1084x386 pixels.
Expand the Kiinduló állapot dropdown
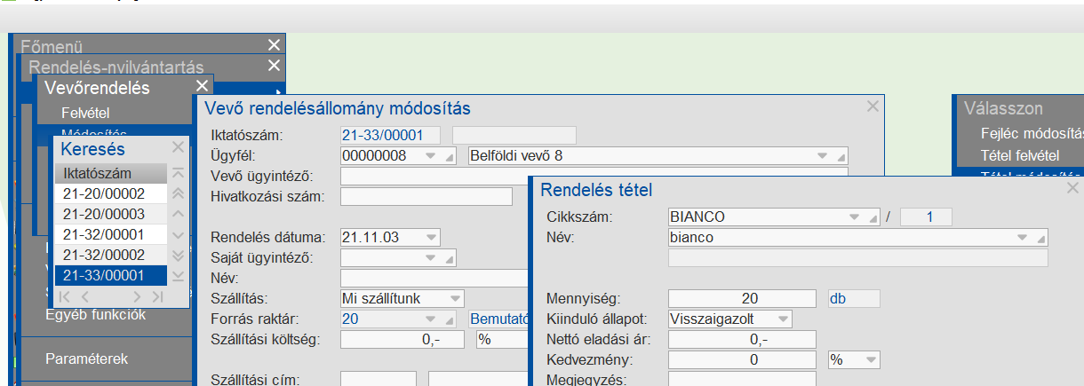click(x=783, y=319)
